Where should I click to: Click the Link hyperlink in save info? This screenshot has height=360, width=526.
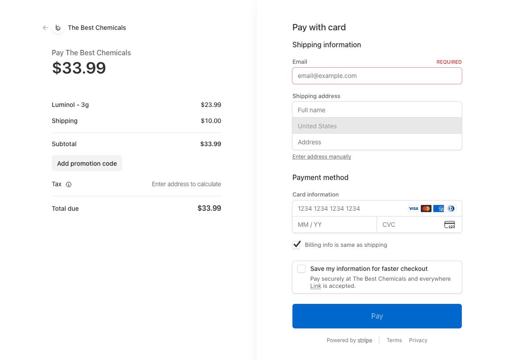point(316,286)
